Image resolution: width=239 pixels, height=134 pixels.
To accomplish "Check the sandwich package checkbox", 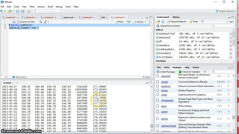I will click(158, 86).
